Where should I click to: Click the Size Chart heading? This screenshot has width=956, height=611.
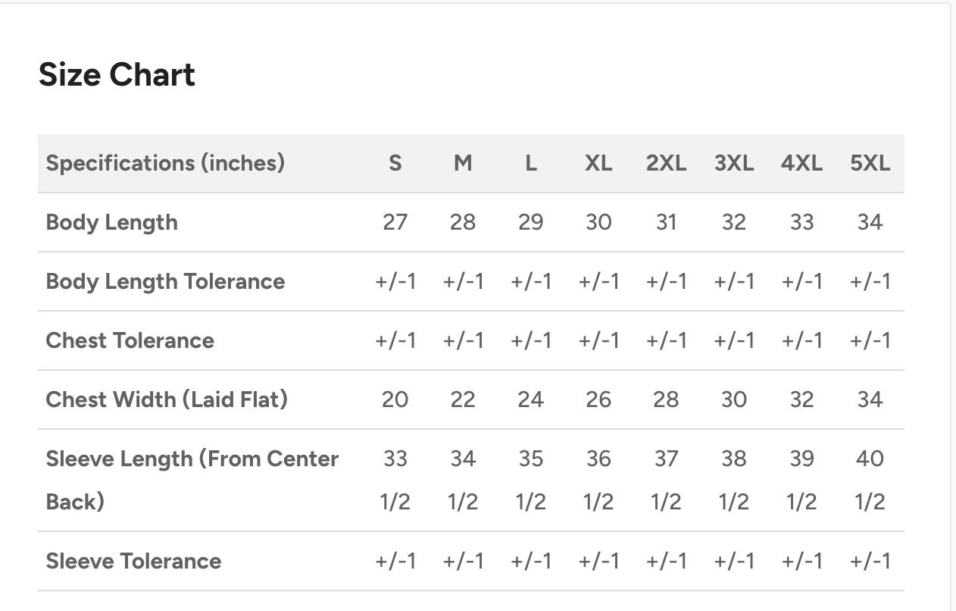click(117, 74)
